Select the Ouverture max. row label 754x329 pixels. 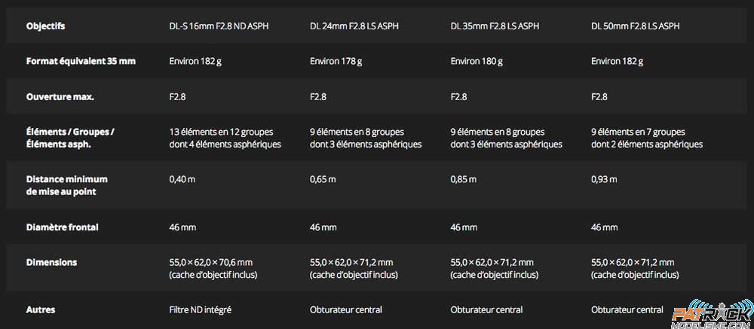point(60,96)
